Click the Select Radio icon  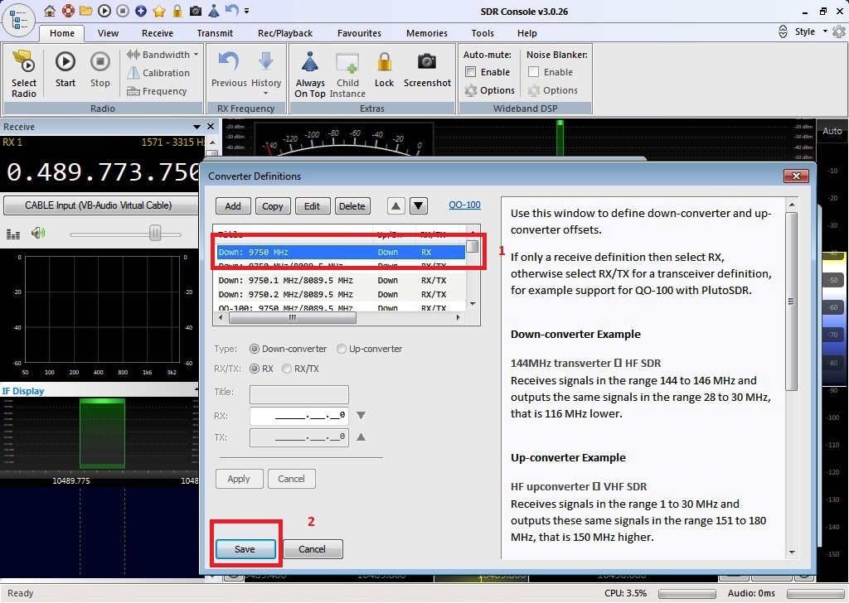coord(24,63)
